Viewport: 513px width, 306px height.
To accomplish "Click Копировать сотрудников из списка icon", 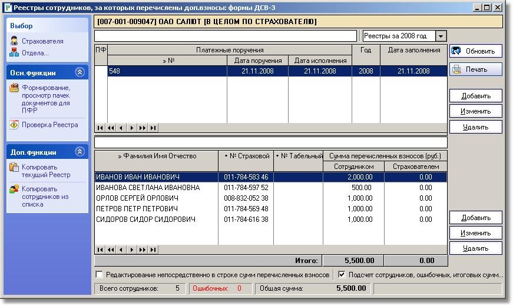I will pos(14,189).
